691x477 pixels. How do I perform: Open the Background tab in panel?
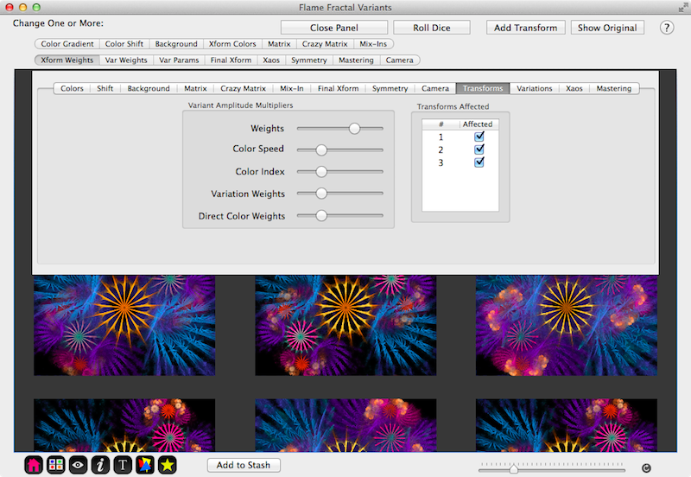(x=149, y=89)
